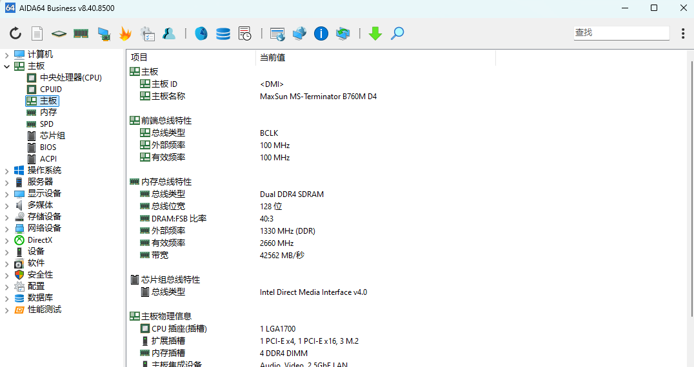
Task: Expand the 显示设备 tree node
Action: 6,193
